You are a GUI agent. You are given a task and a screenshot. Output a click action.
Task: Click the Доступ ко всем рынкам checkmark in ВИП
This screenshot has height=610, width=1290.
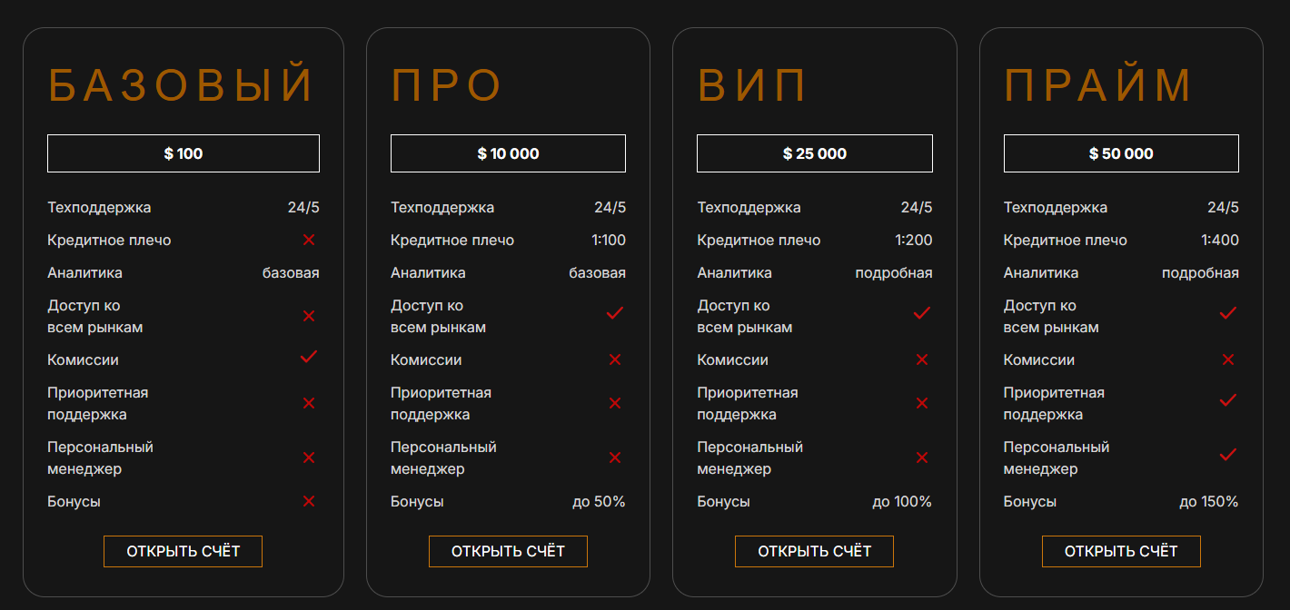coord(922,313)
